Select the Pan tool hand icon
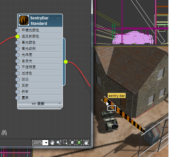 pyautogui.click(x=52, y=142)
